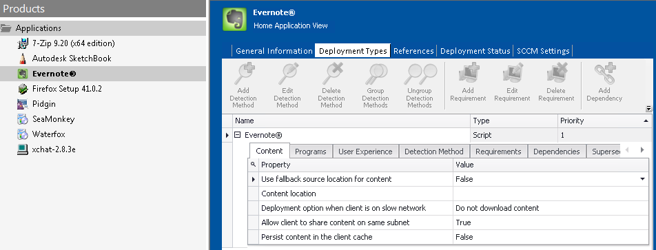Select the Pidgin application

click(44, 104)
